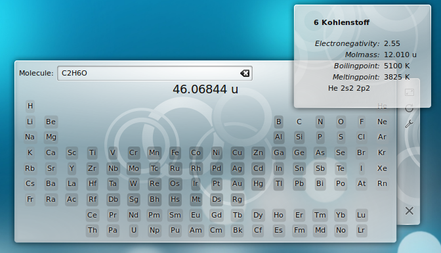Click the Rg element button

237,200
